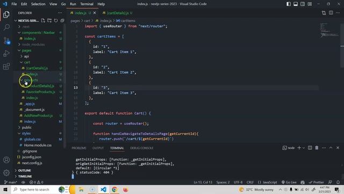This screenshot has width=344, height=194.
Task: Close the index.js editor tab
Action: tap(95, 13)
